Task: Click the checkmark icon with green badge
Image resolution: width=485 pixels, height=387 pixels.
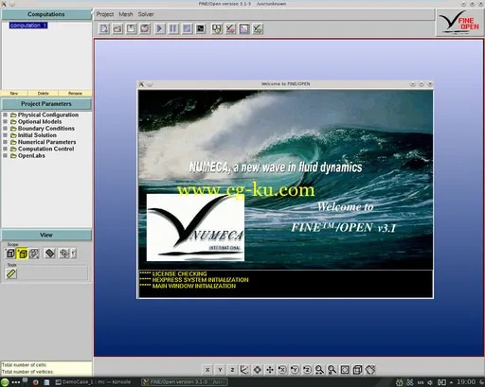Action: 258,28
